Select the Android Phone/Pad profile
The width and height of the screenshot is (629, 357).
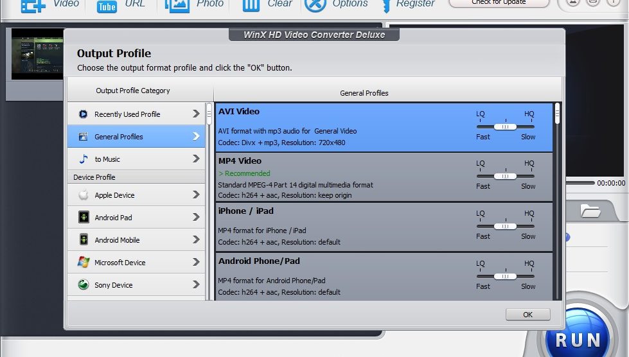click(x=384, y=277)
